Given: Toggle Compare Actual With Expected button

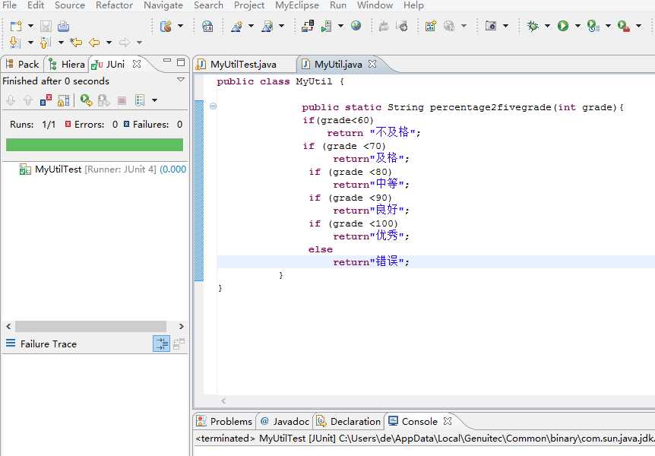Looking at the screenshot, I should click(x=179, y=344).
